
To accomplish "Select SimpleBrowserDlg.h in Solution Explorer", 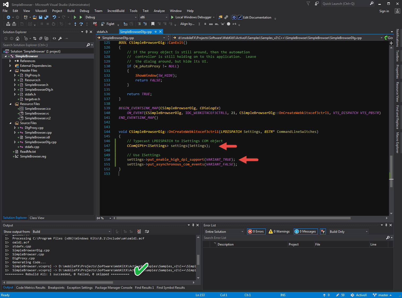I will tap(39, 90).
